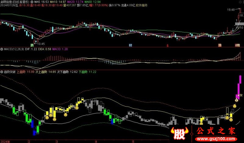The height and width of the screenshot is (143, 244).
Task: Click the MA5: 16.53 label
Action: tap(41, 2)
